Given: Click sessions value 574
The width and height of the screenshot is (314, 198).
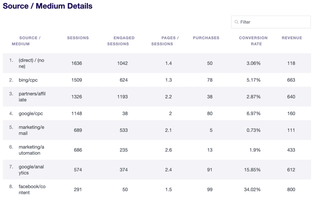Looking at the screenshot, I should 78,170.
